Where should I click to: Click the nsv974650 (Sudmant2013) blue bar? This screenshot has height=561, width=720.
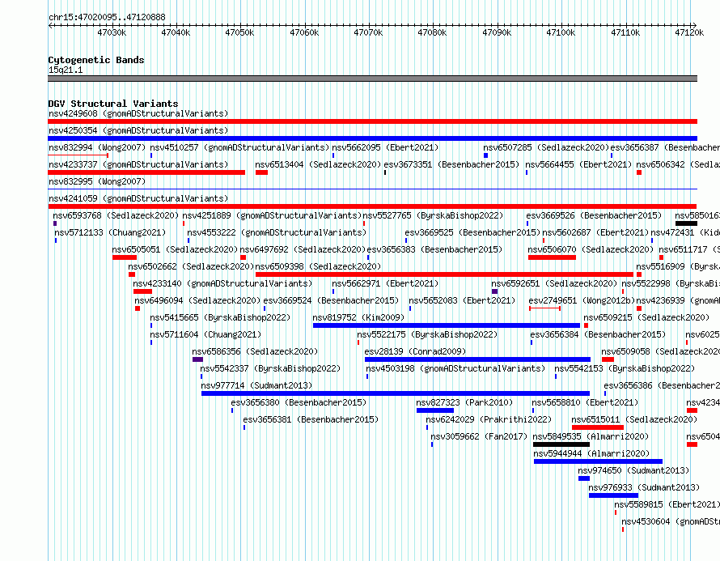(x=584, y=478)
